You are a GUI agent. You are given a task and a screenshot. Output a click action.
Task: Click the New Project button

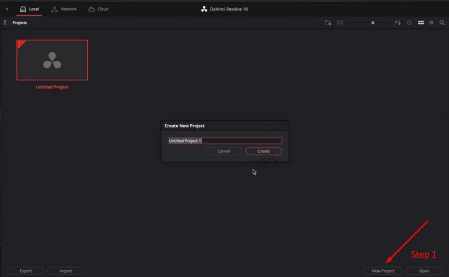point(383,271)
